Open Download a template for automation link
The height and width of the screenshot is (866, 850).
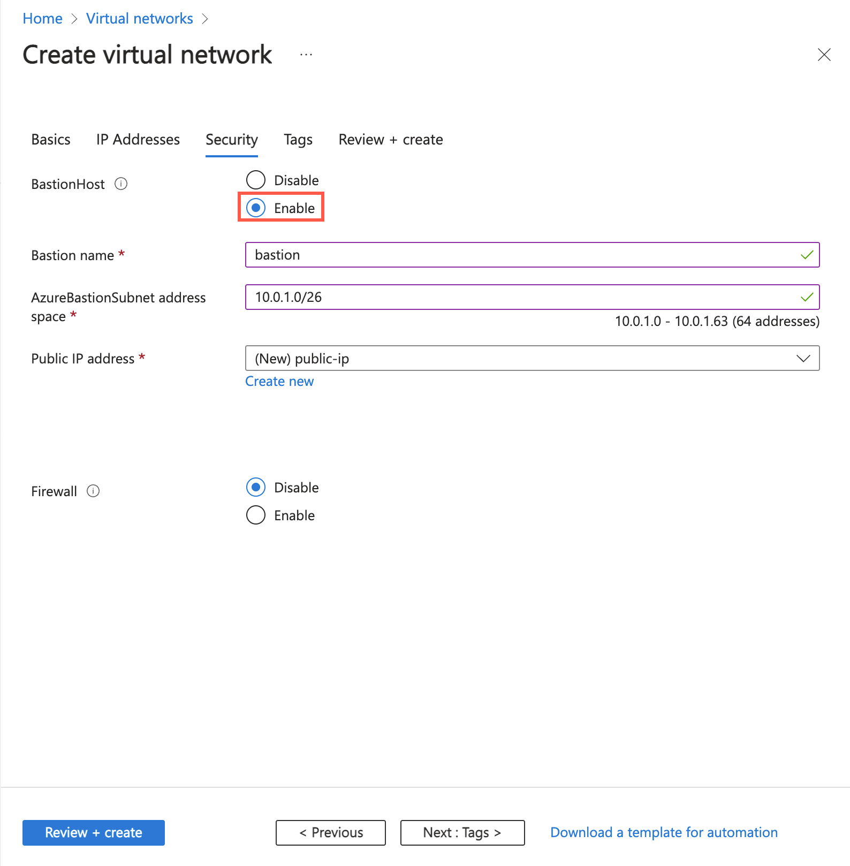tap(664, 832)
